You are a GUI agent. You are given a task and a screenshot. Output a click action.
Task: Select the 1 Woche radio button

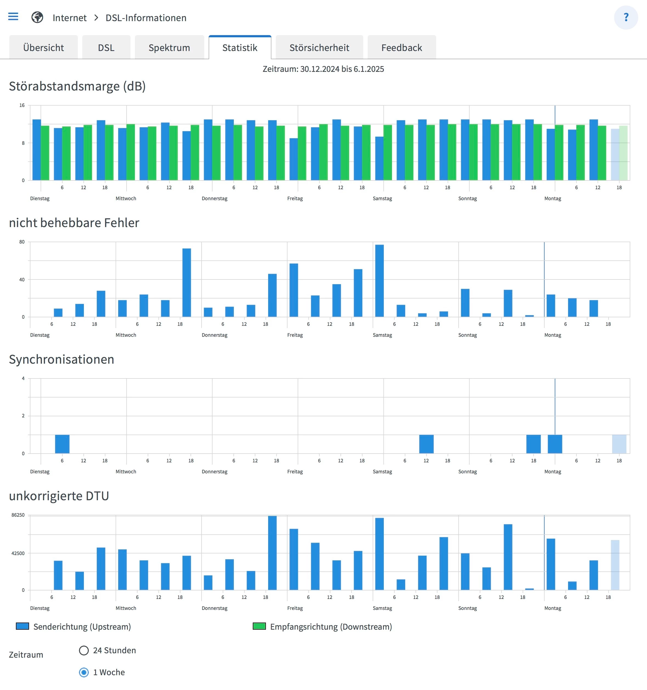tap(84, 672)
